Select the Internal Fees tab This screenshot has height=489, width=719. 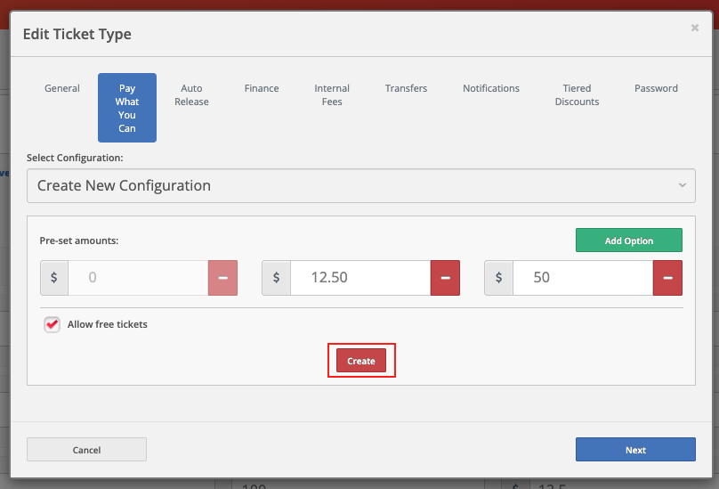click(332, 95)
